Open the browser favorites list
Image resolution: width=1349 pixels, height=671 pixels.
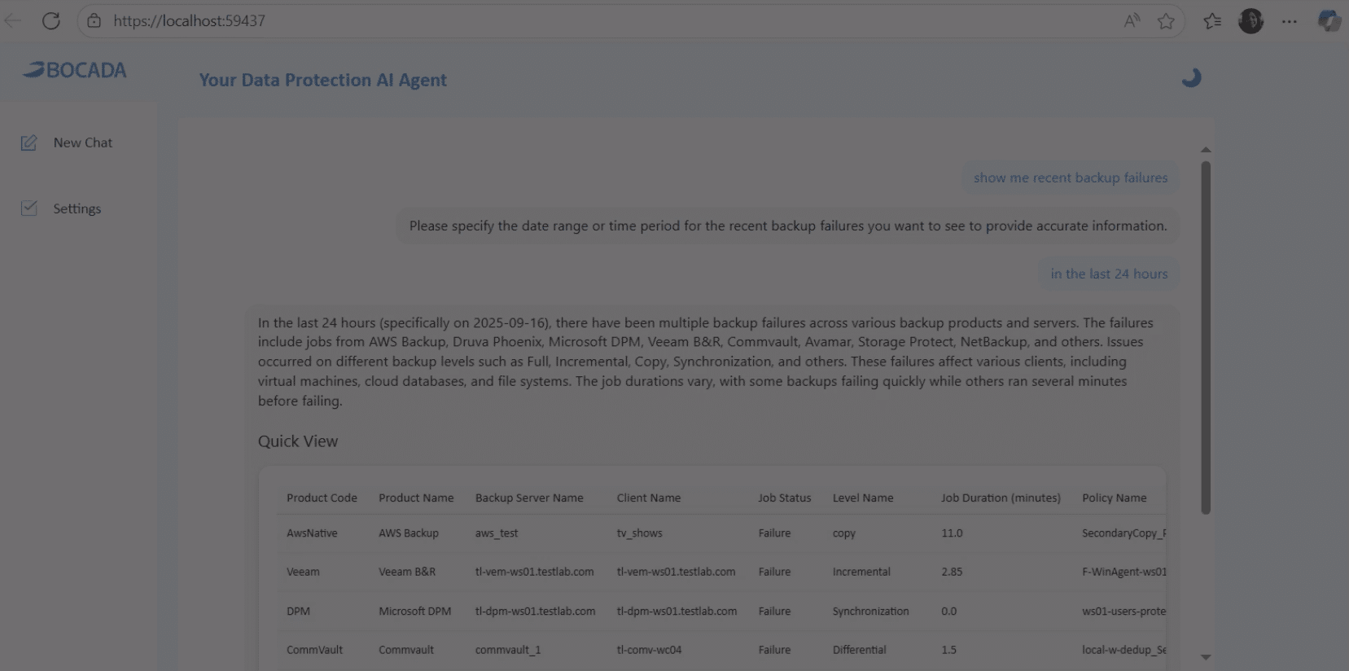tap(1212, 21)
